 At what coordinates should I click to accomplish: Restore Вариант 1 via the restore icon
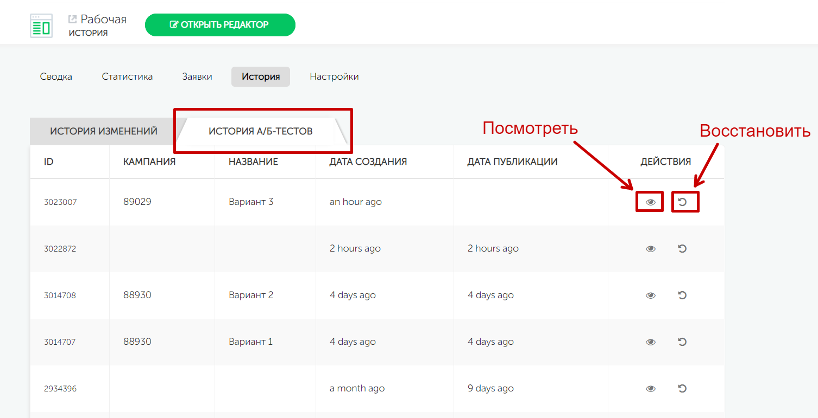pos(682,342)
